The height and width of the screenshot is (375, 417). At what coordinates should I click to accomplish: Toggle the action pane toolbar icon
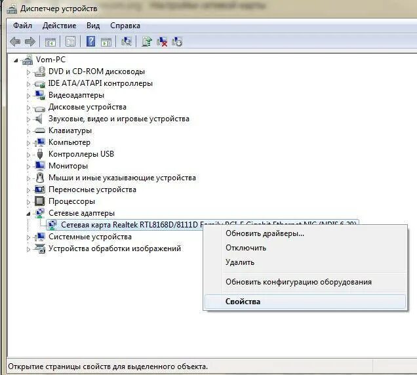click(106, 42)
